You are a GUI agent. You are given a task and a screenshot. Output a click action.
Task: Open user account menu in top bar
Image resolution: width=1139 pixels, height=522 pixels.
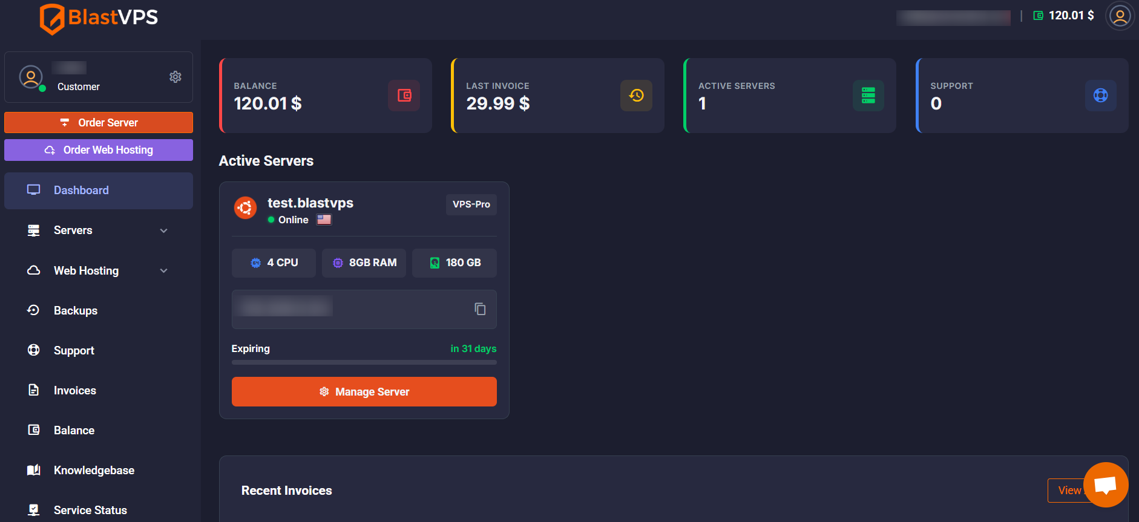coord(1120,16)
